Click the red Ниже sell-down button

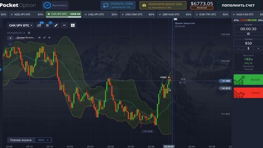248,93
